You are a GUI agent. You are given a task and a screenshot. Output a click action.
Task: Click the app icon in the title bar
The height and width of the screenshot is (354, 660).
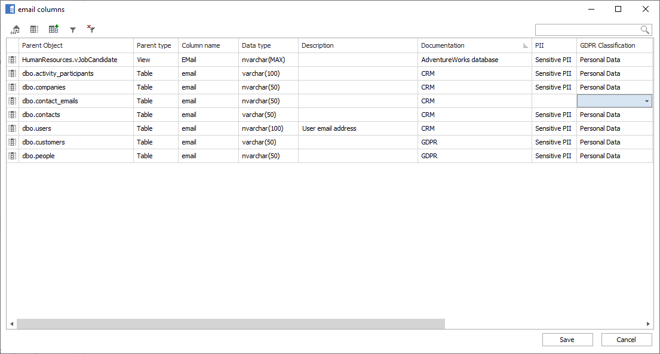point(10,10)
